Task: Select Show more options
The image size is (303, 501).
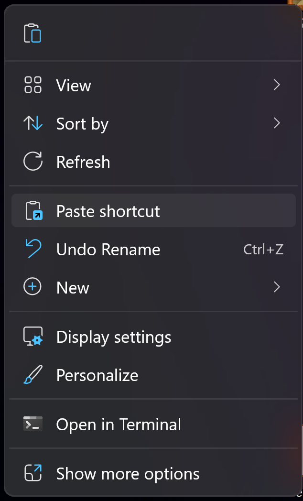Action: (128, 474)
